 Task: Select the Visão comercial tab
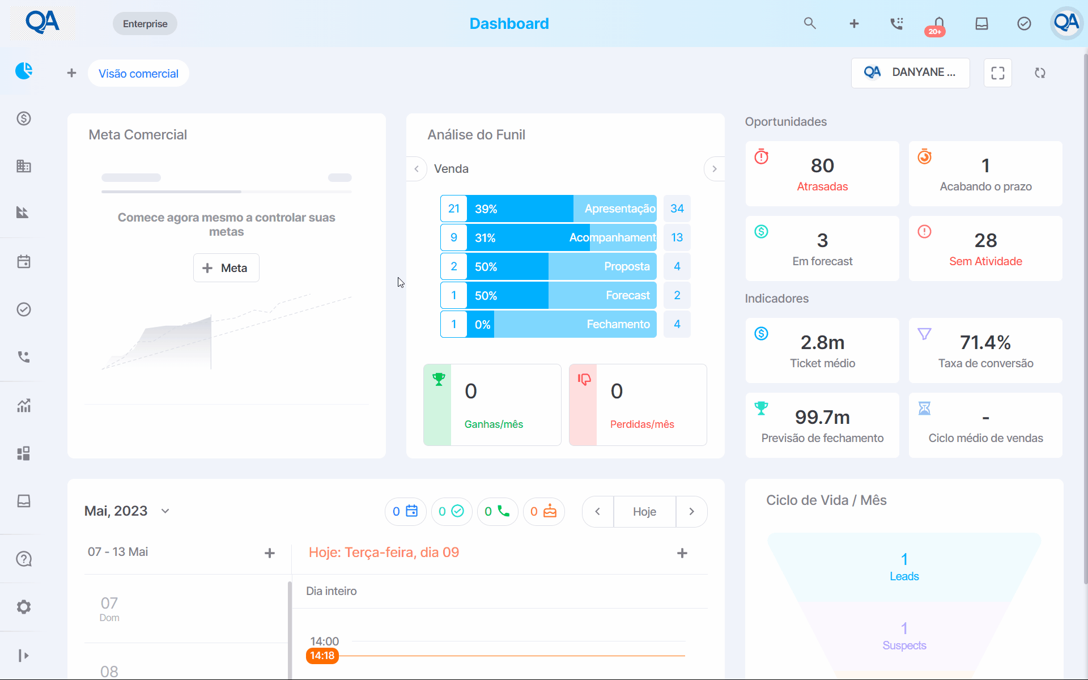[x=138, y=73]
